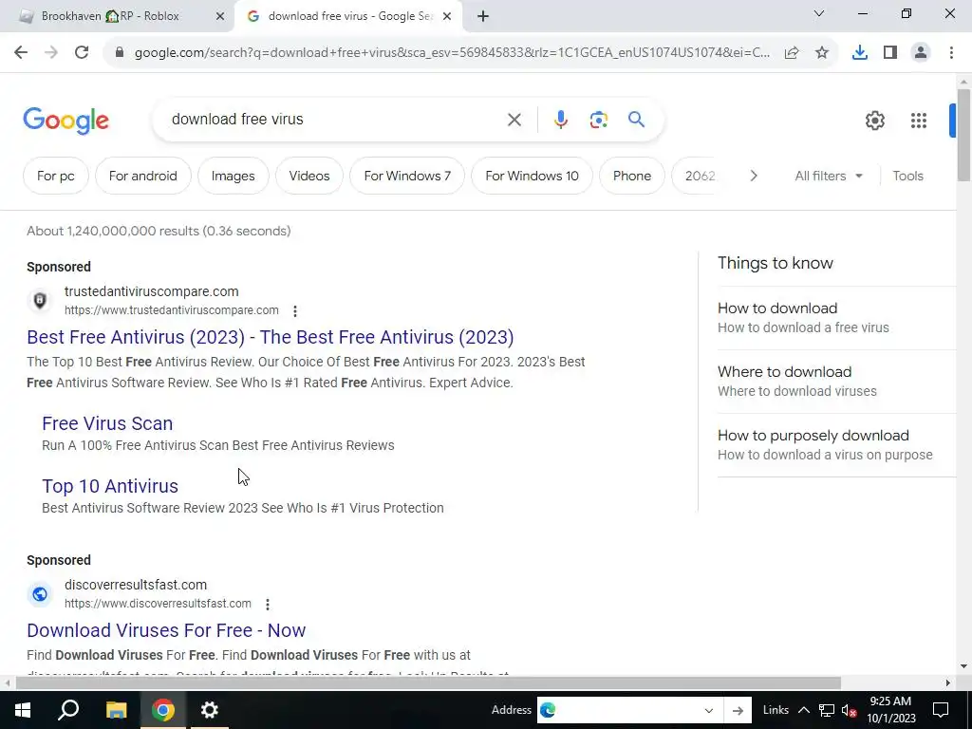Open Chrome downloads tray
Image resolution: width=972 pixels, height=729 pixels.
point(860,53)
